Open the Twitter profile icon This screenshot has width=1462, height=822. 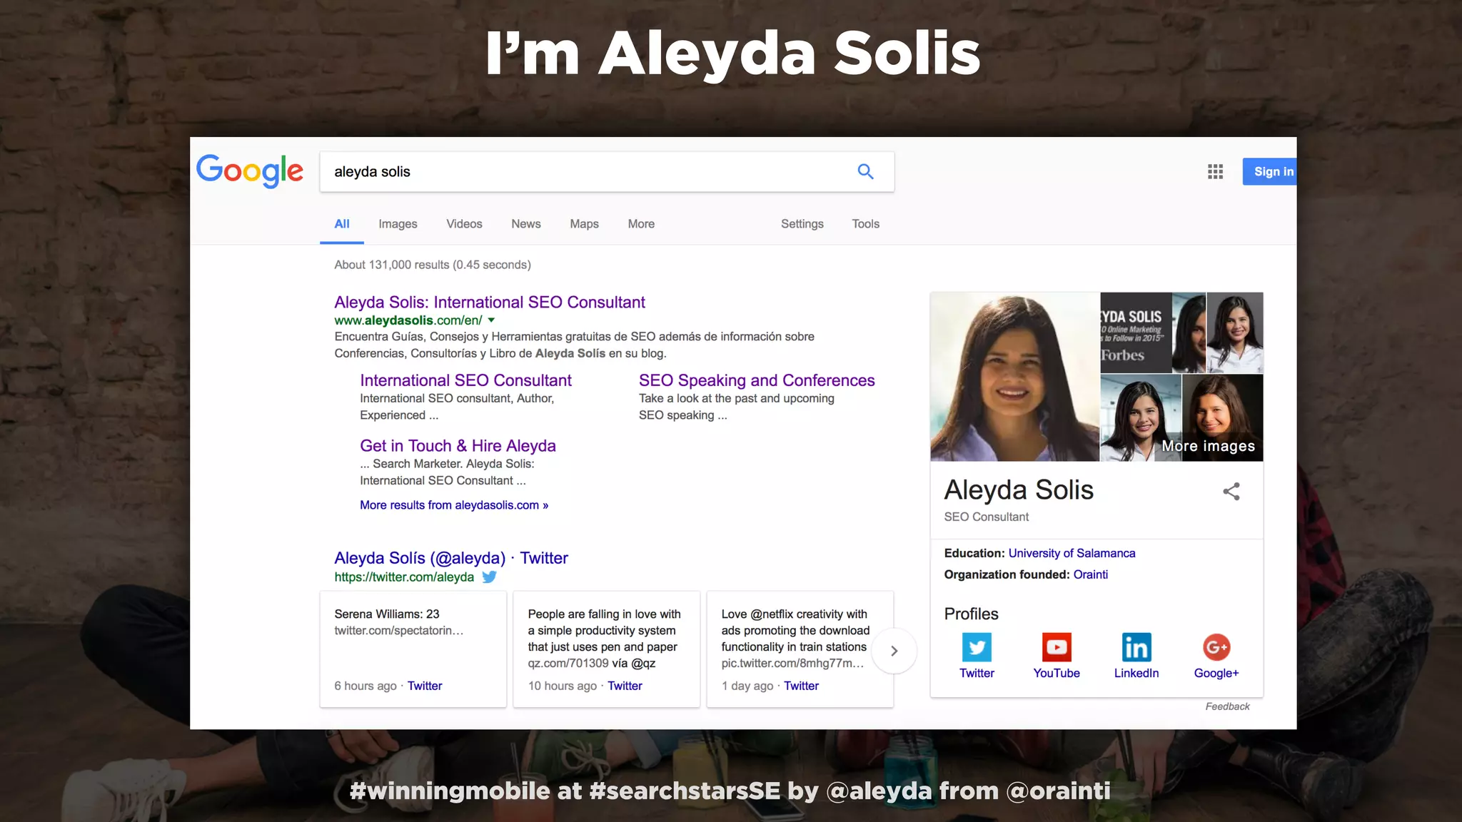pos(977,647)
